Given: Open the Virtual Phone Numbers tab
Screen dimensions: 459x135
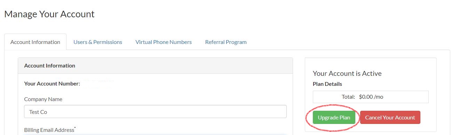Looking at the screenshot, I should coord(164,42).
